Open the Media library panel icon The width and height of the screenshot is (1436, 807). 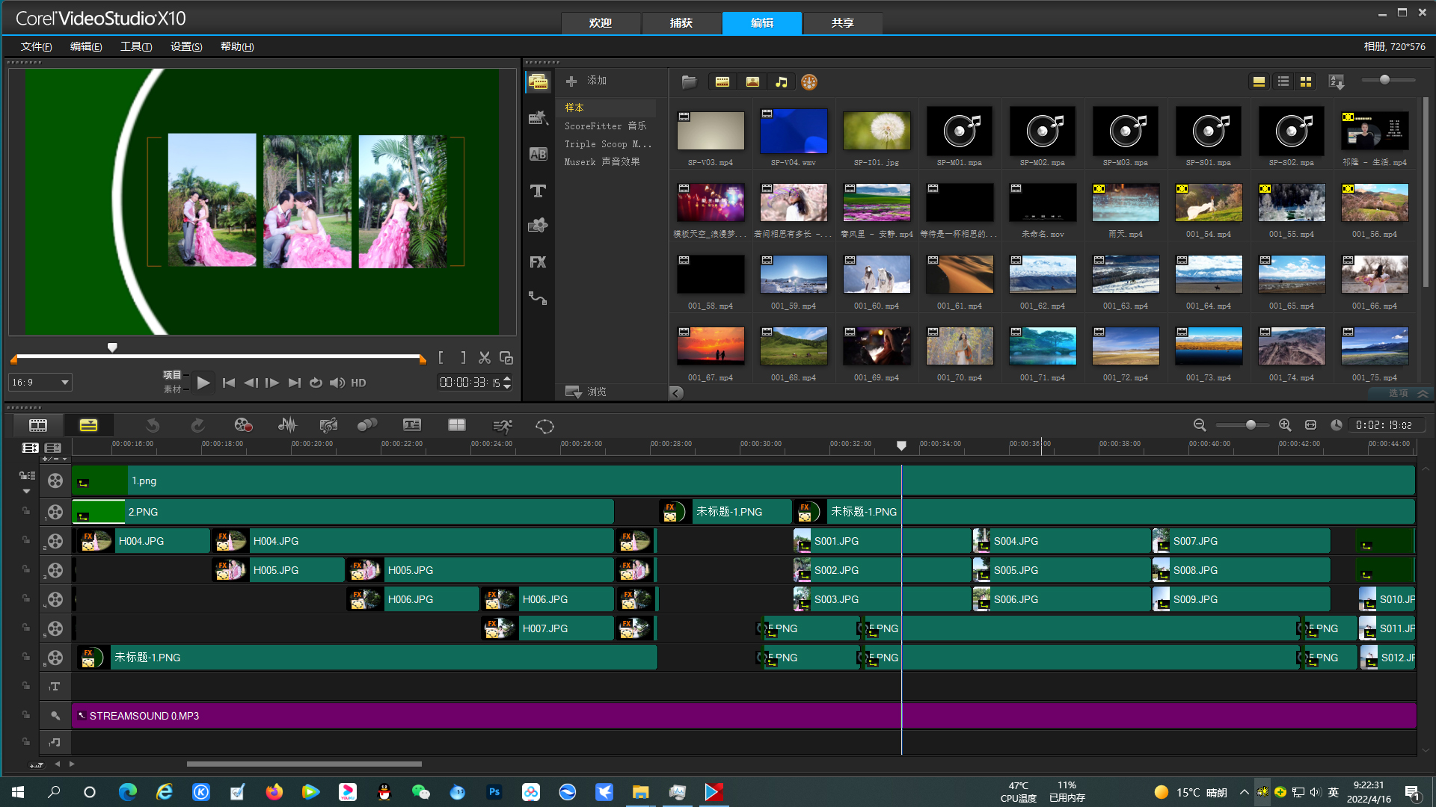point(538,81)
